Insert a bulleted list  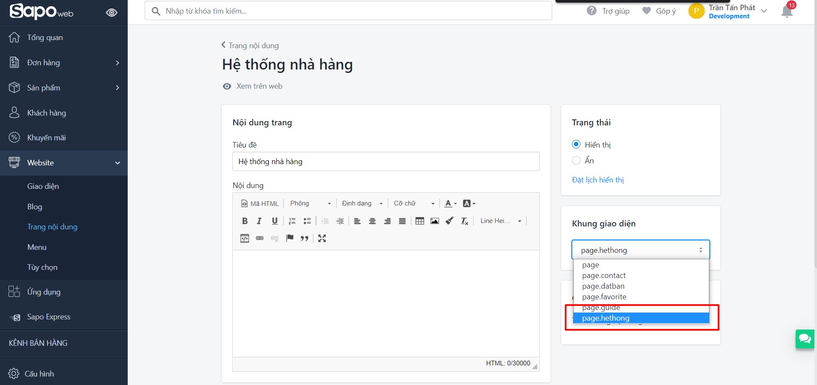[307, 221]
